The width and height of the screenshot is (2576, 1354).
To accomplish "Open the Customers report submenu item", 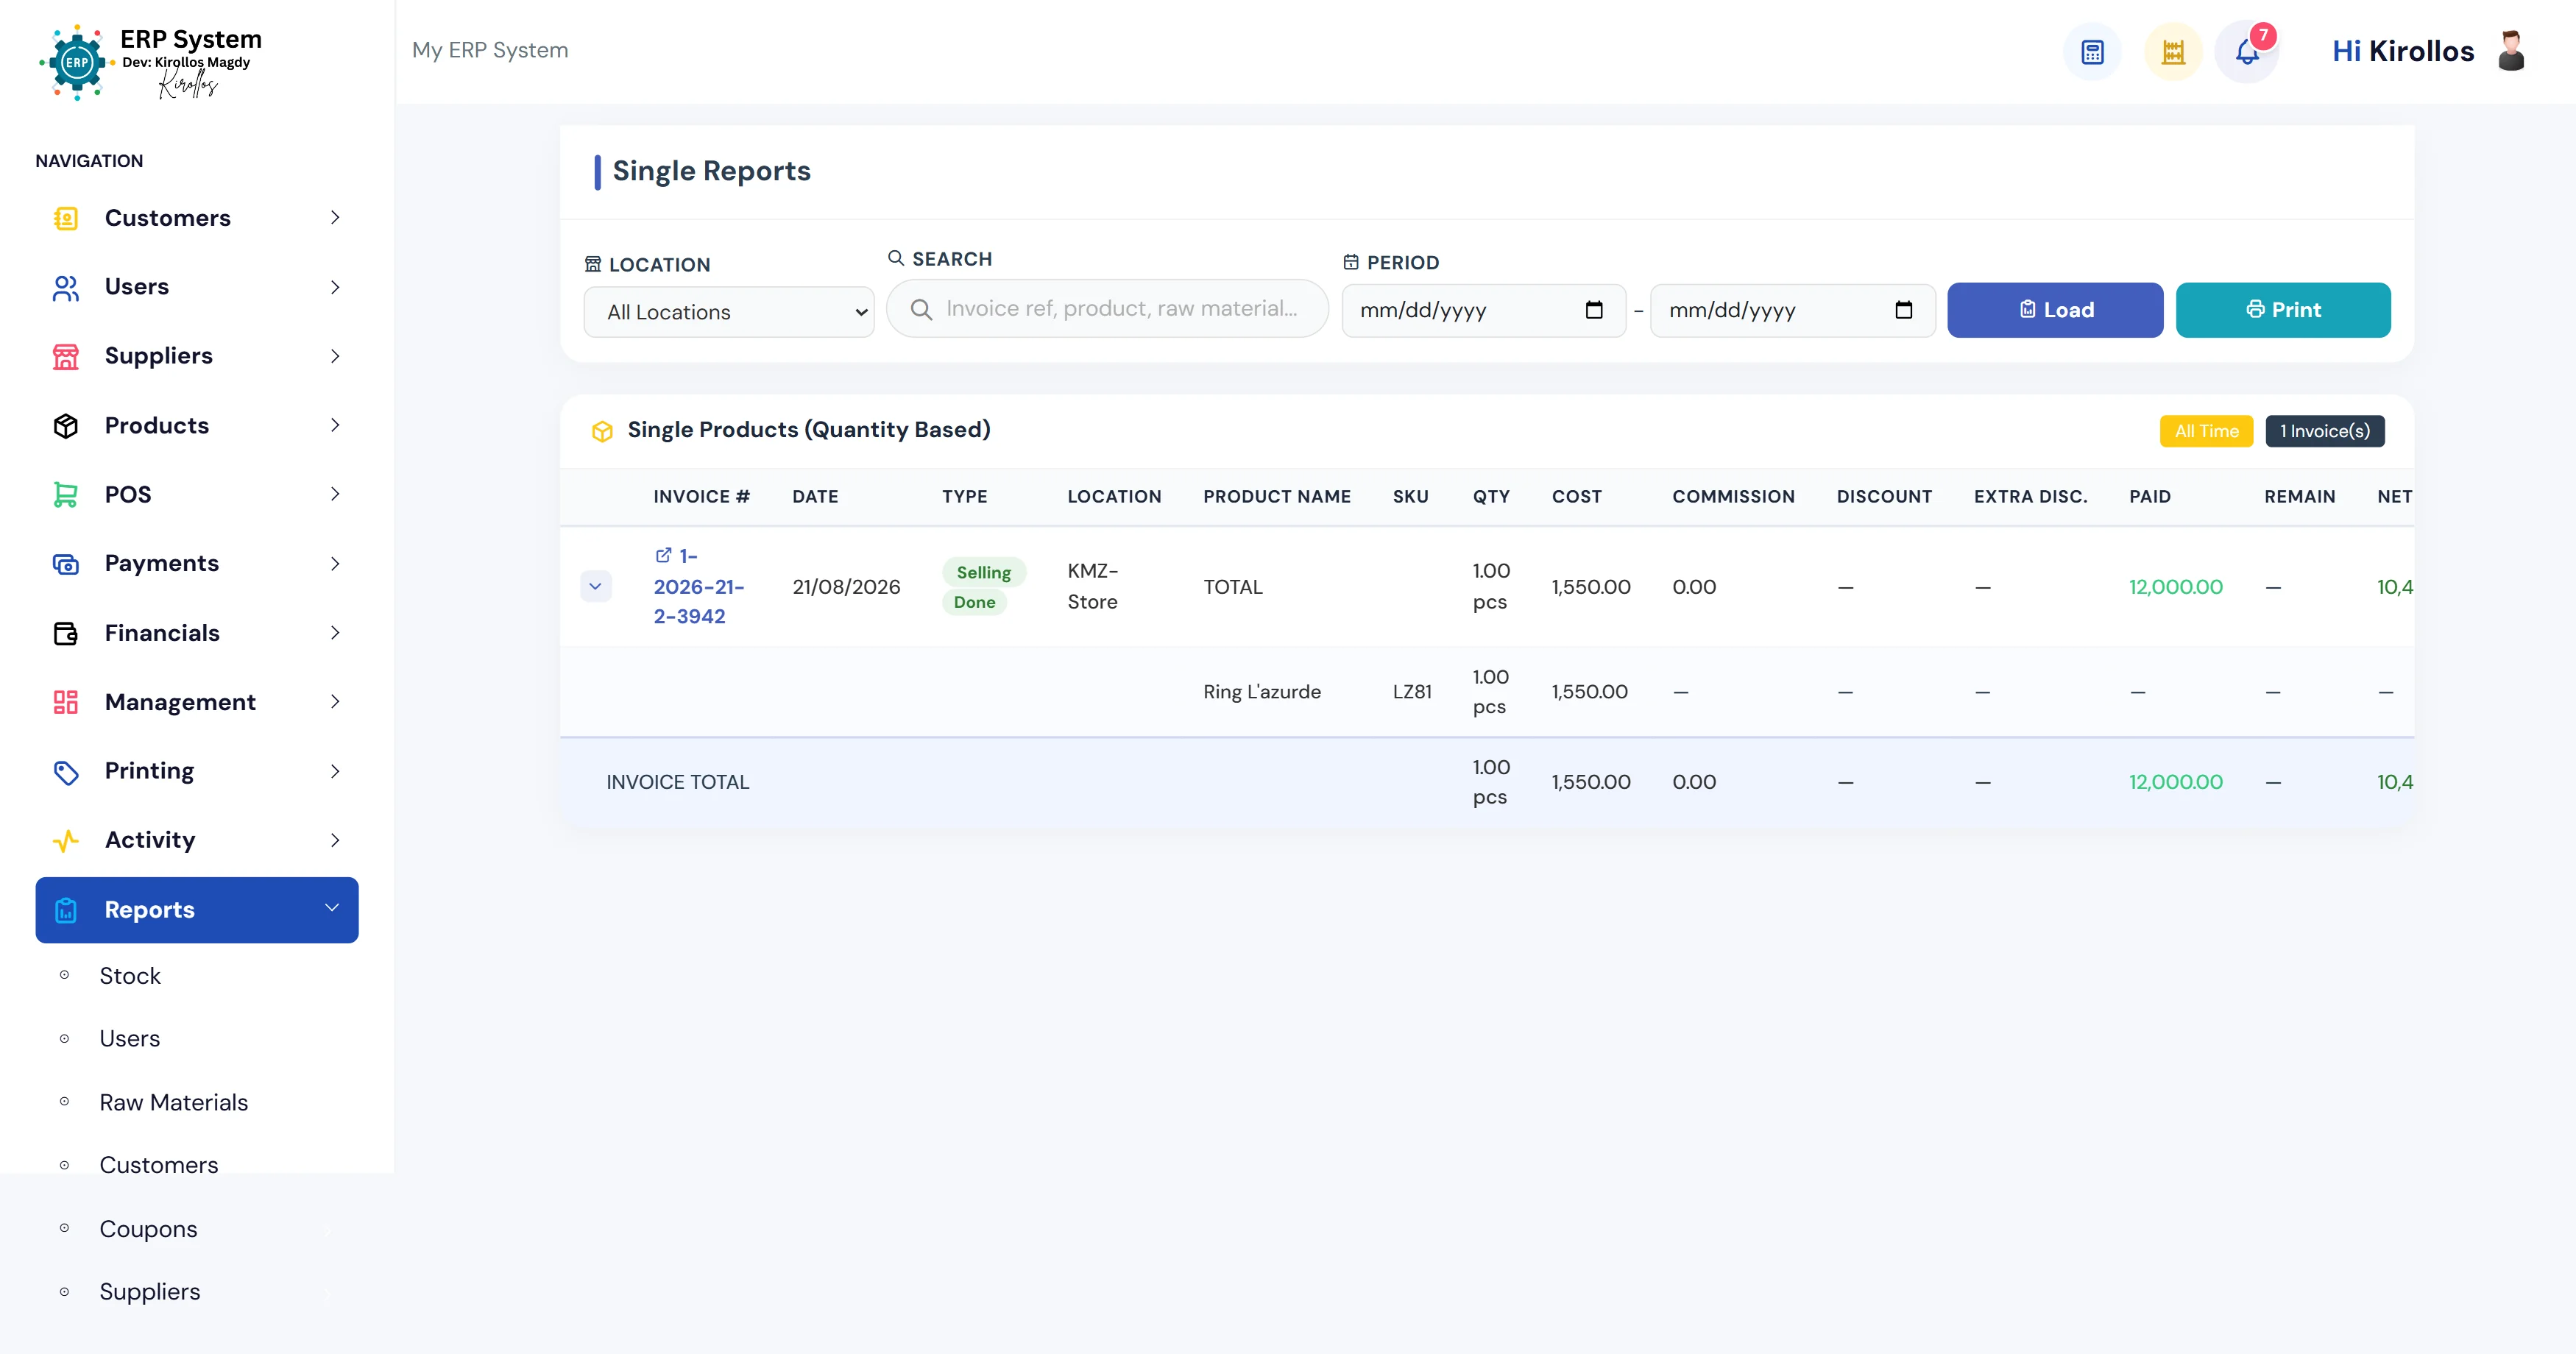I will 159,1166.
